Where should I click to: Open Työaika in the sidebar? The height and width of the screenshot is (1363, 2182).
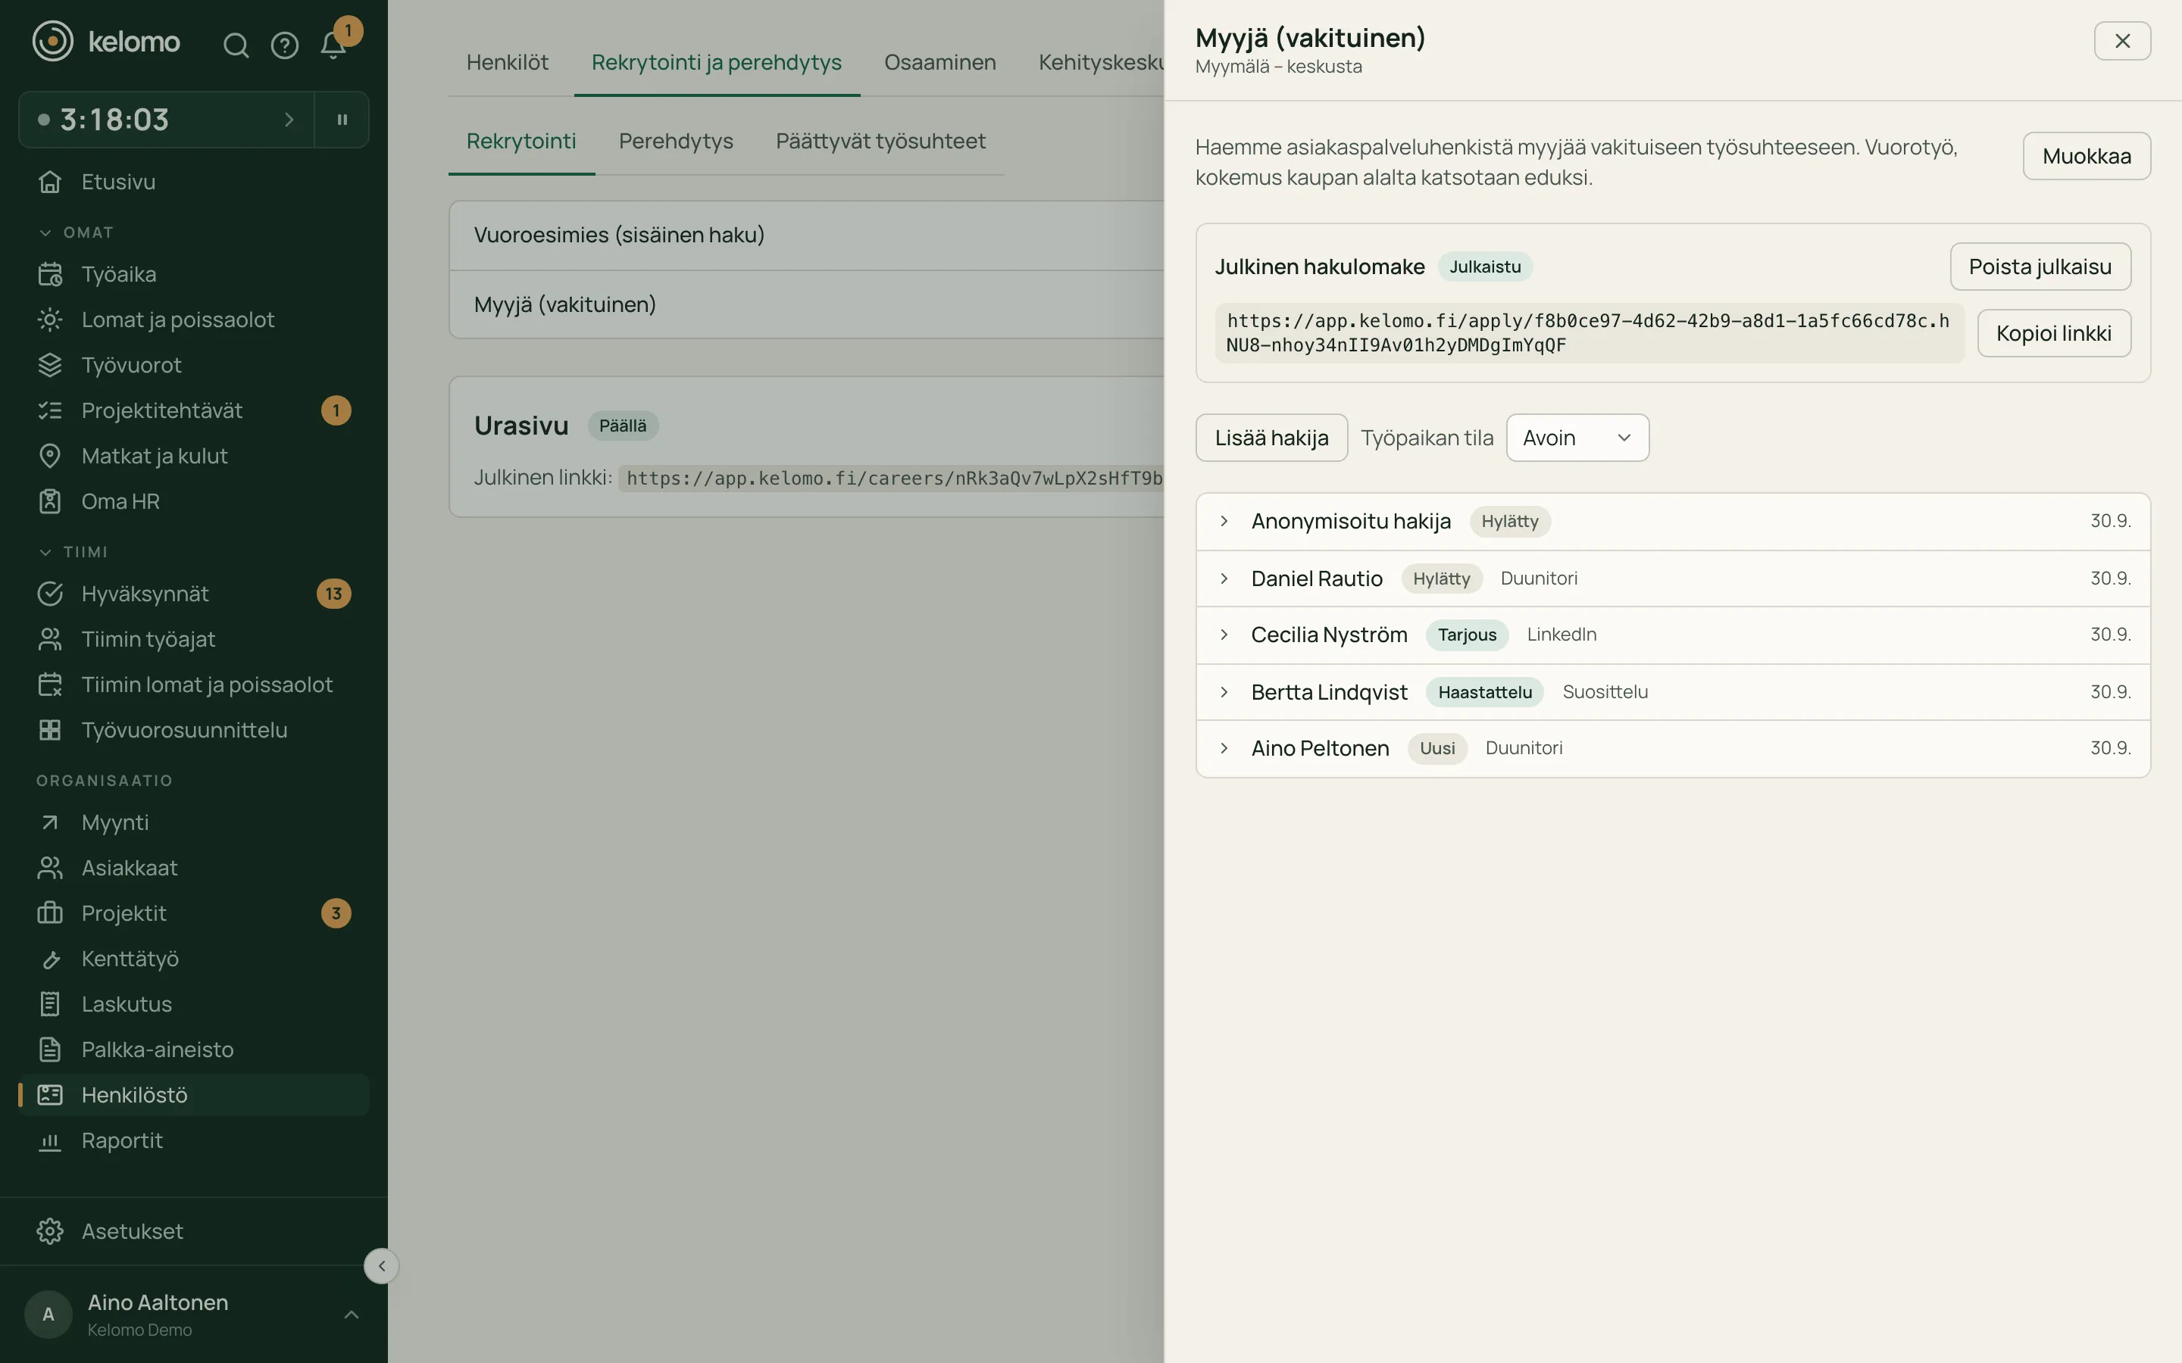[194, 274]
